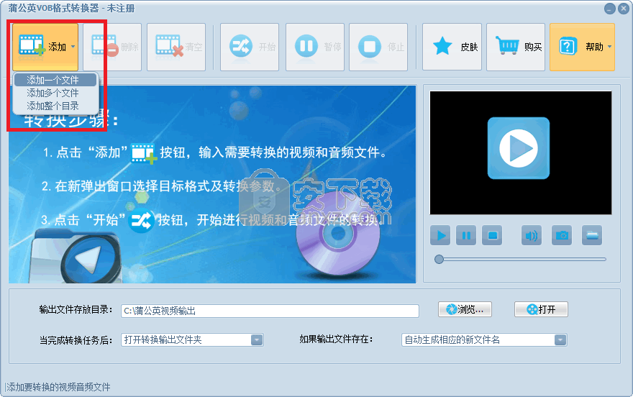The width and height of the screenshot is (633, 397).
Task: Click the 清空 (Clear) toolbar button
Action: 176,47
